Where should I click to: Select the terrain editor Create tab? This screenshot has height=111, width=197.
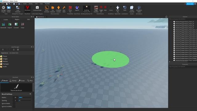(6, 19)
